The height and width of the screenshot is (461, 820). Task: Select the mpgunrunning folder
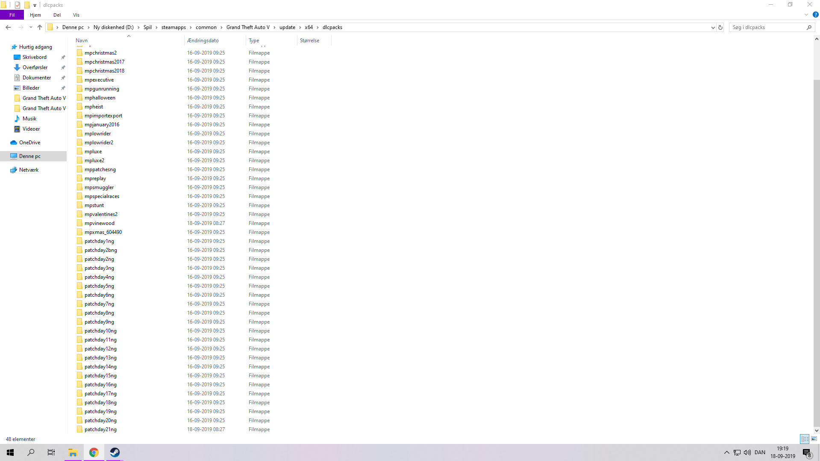(x=102, y=89)
